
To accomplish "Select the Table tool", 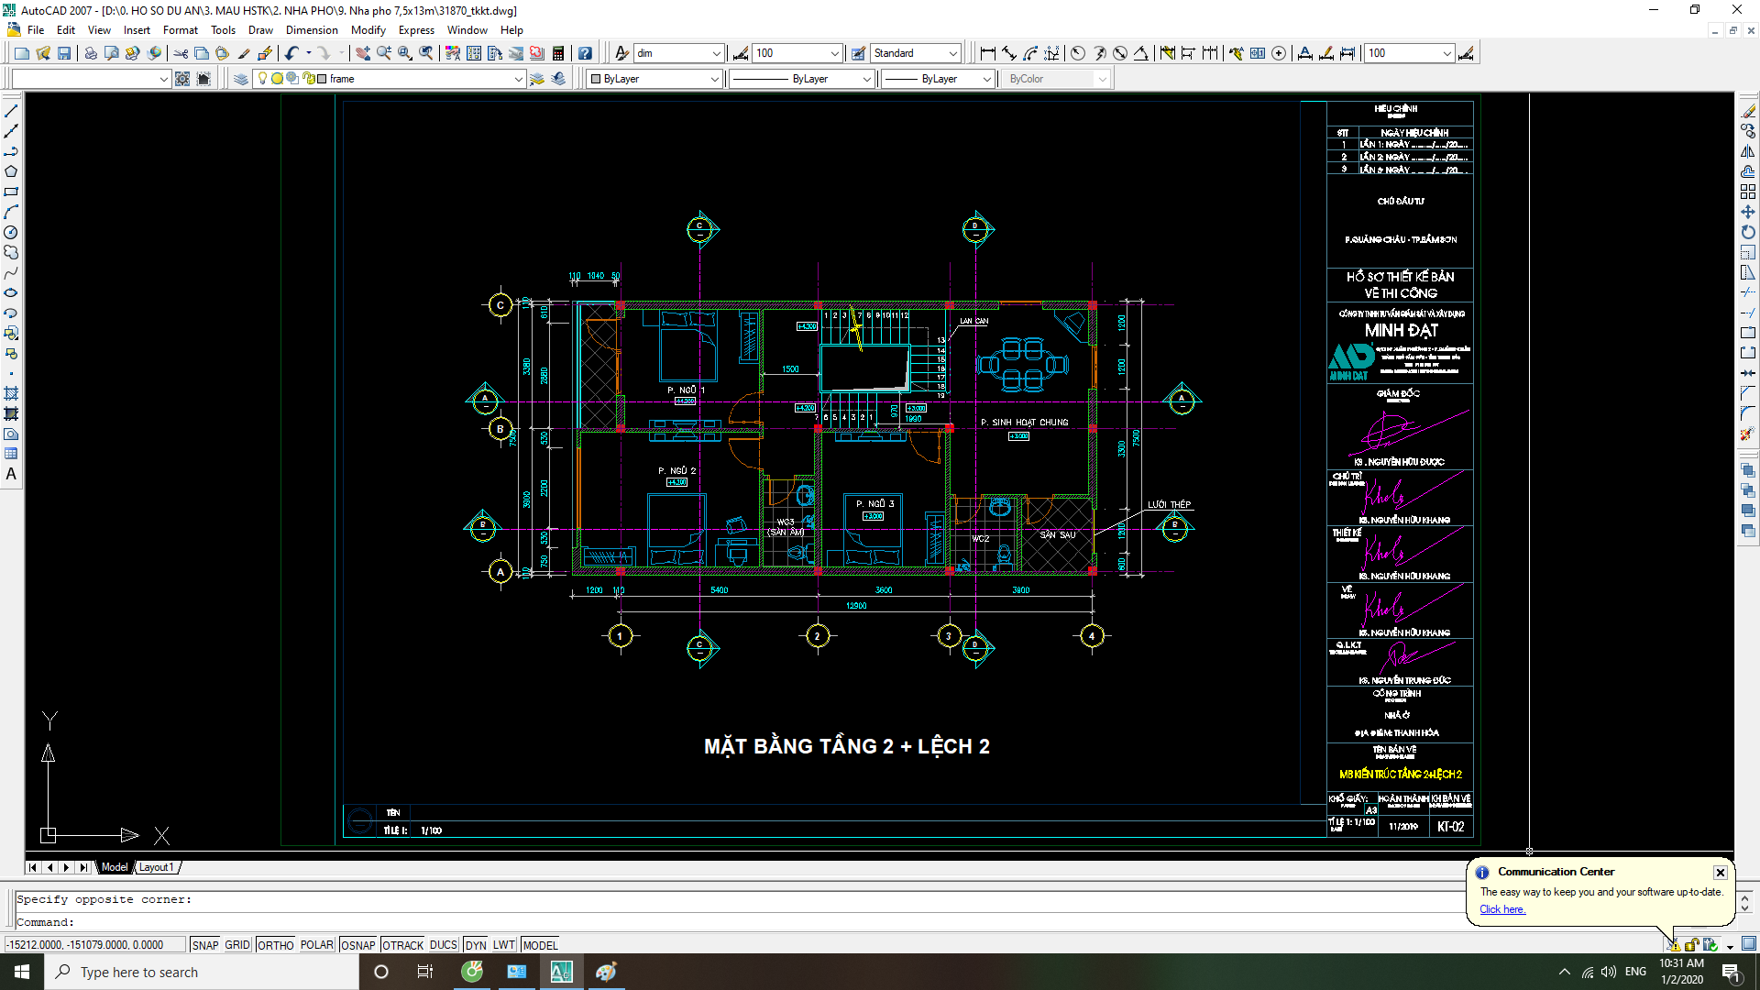I will (11, 454).
